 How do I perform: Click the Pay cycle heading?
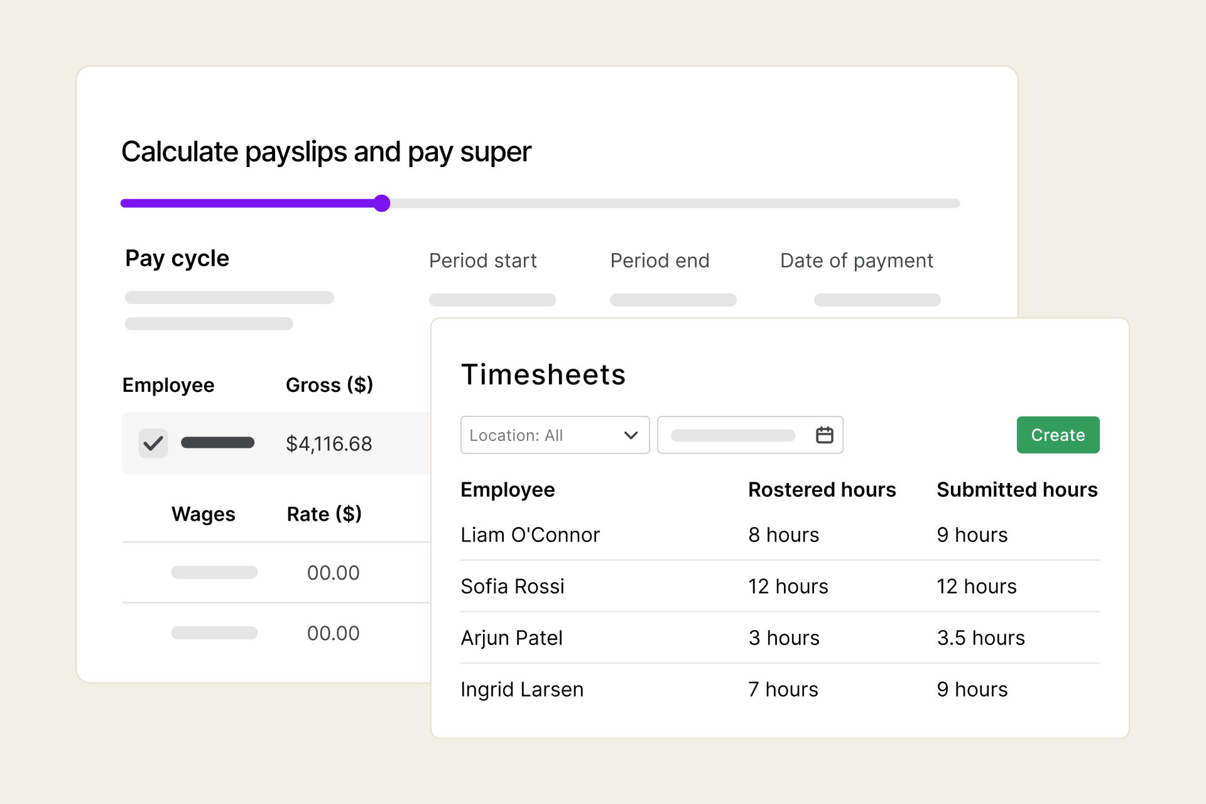pos(177,258)
